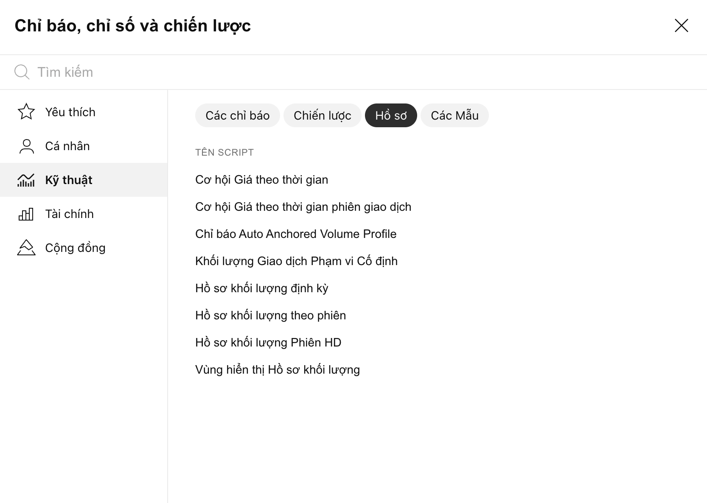Close the indicators dialog with the X

click(x=681, y=25)
